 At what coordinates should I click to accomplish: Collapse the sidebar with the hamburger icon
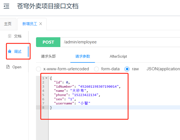(6, 6)
